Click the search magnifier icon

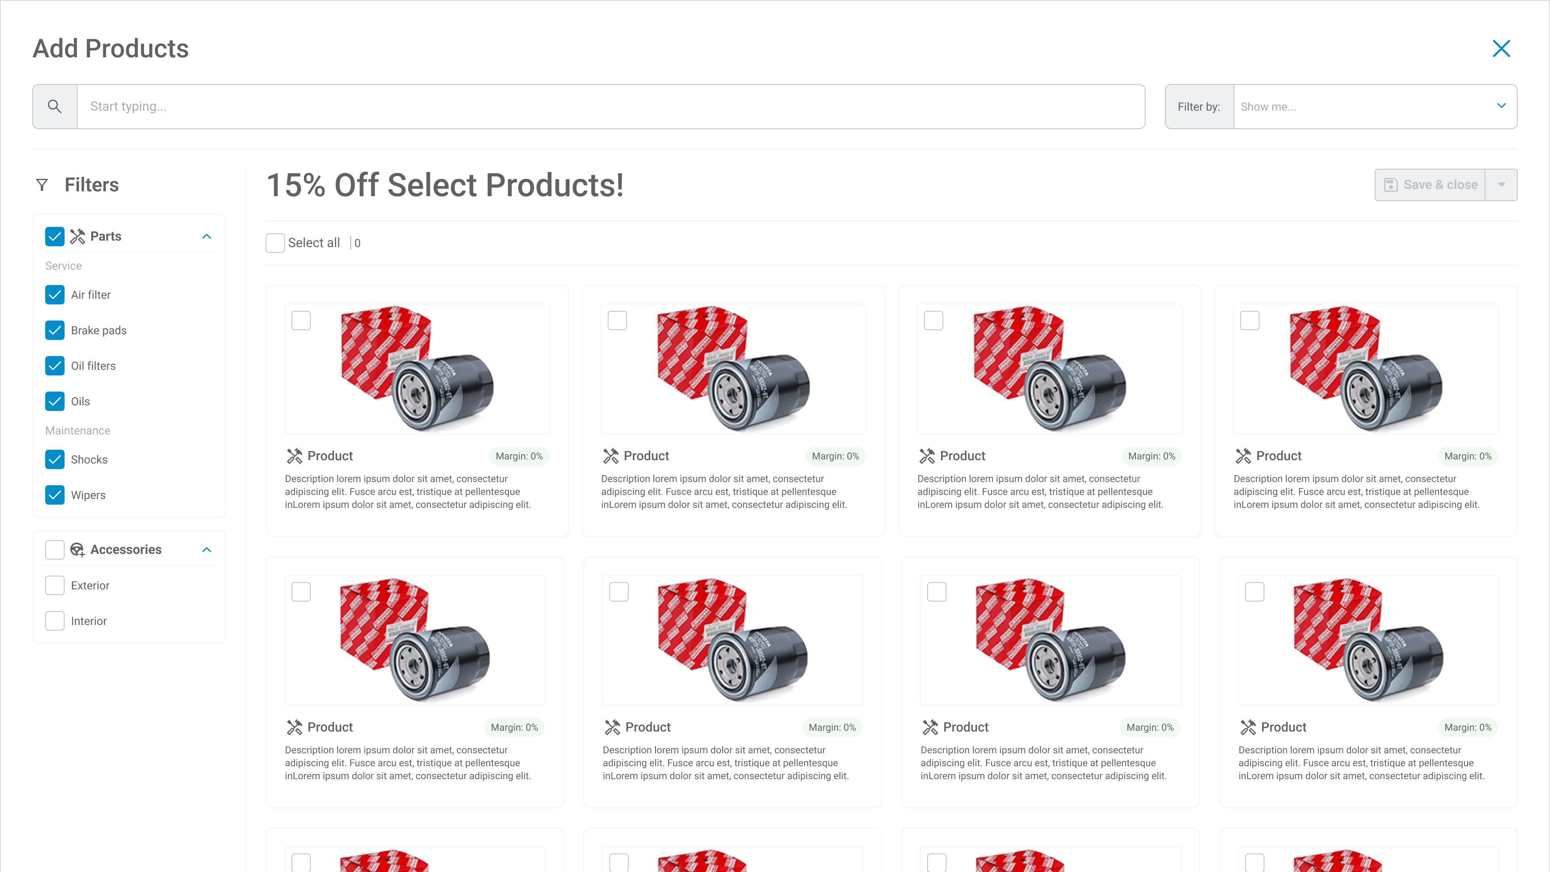(x=55, y=107)
